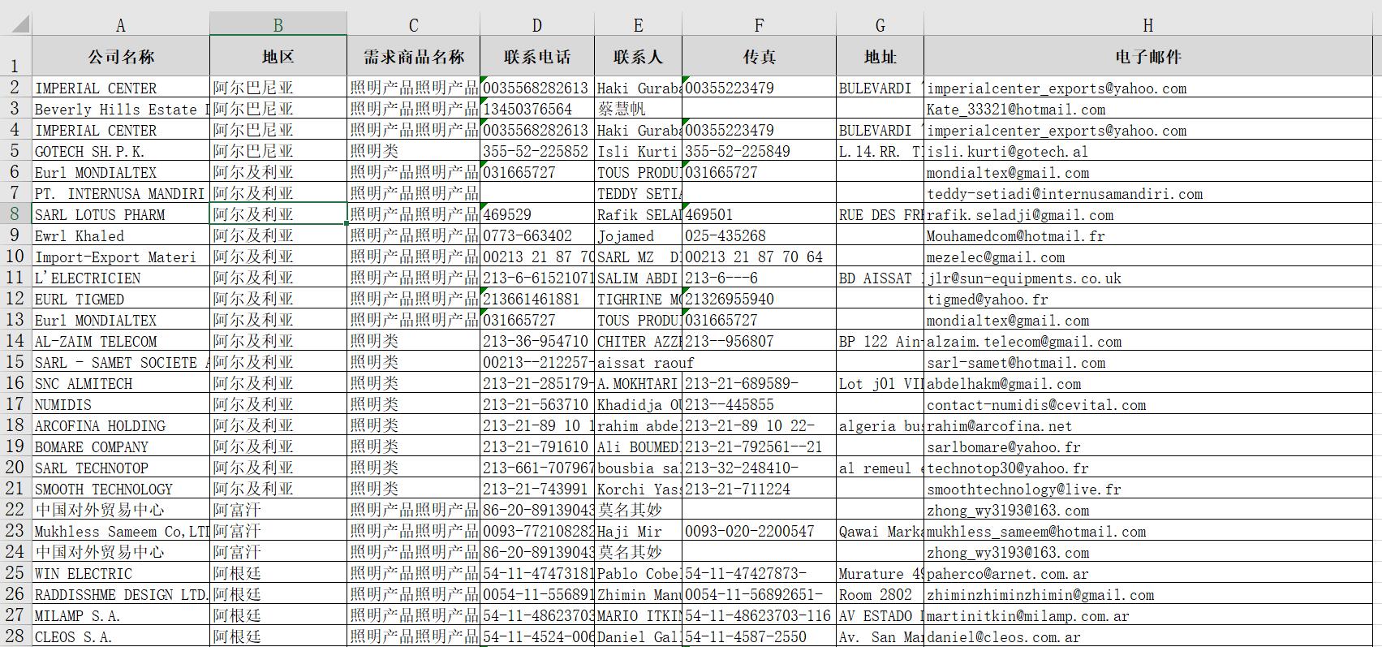Click the 公司名称 header cell

(121, 56)
